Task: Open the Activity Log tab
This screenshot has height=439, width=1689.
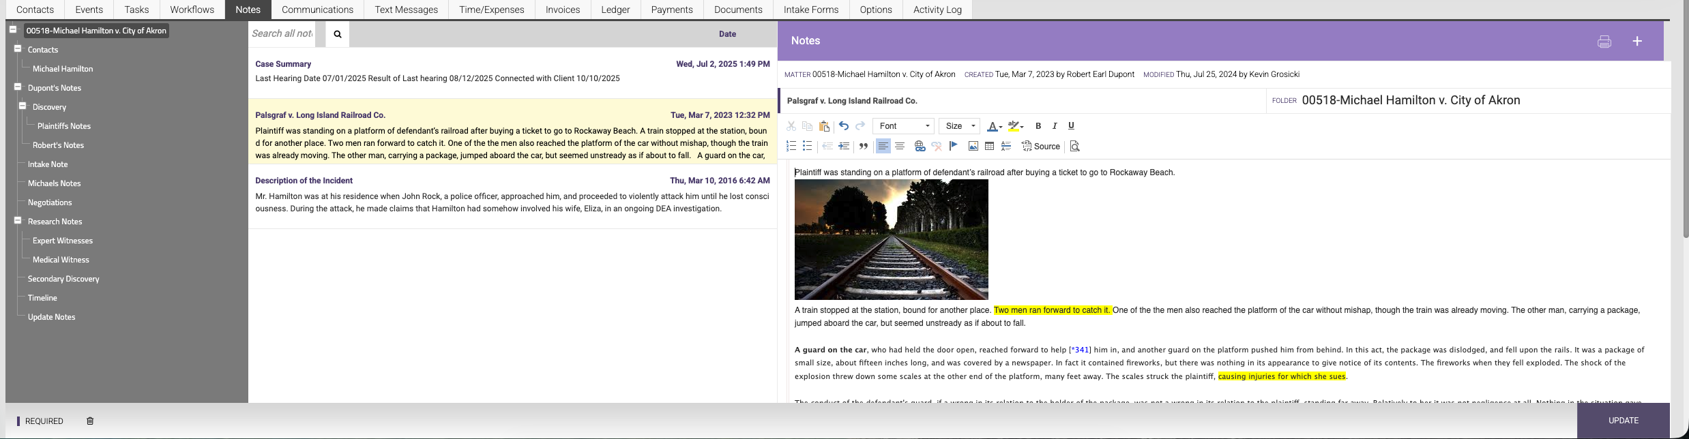Action: tap(937, 10)
